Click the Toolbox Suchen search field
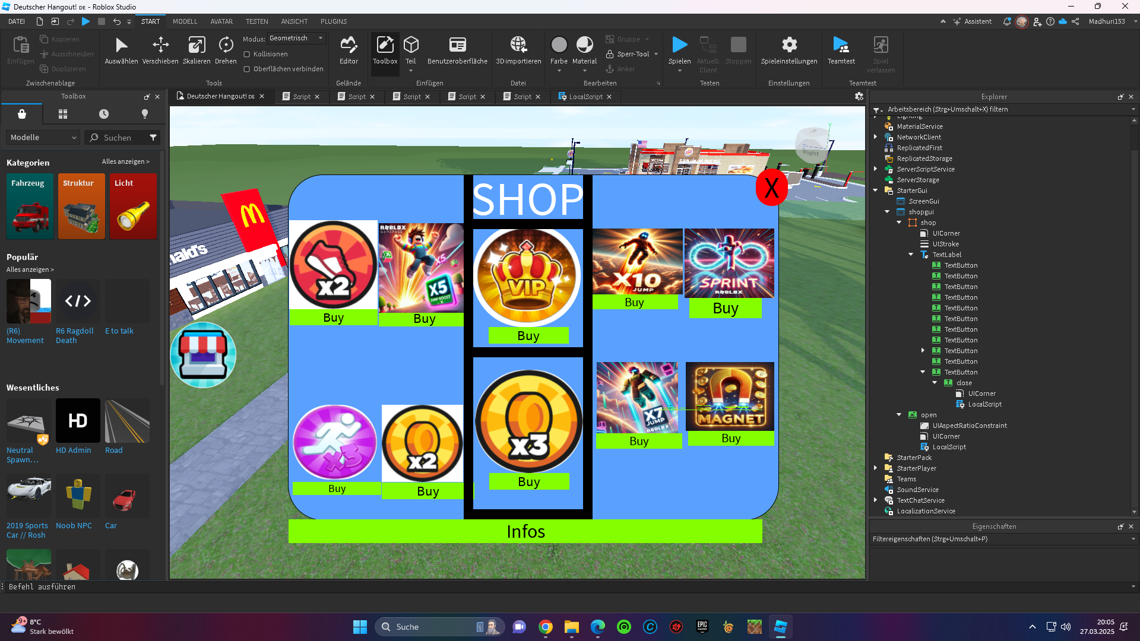This screenshot has height=641, width=1140. pos(122,138)
